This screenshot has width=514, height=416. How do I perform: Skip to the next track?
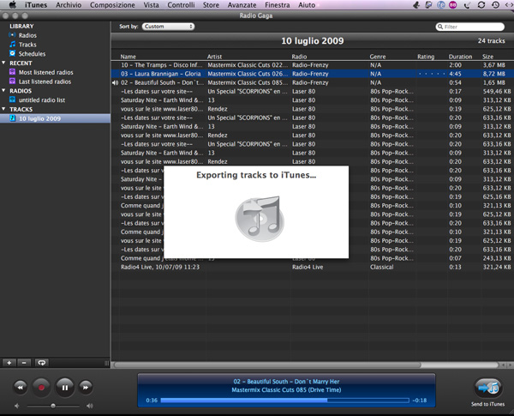click(86, 388)
